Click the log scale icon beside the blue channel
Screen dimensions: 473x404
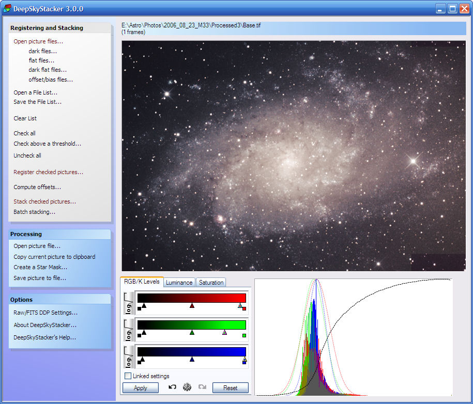click(128, 356)
